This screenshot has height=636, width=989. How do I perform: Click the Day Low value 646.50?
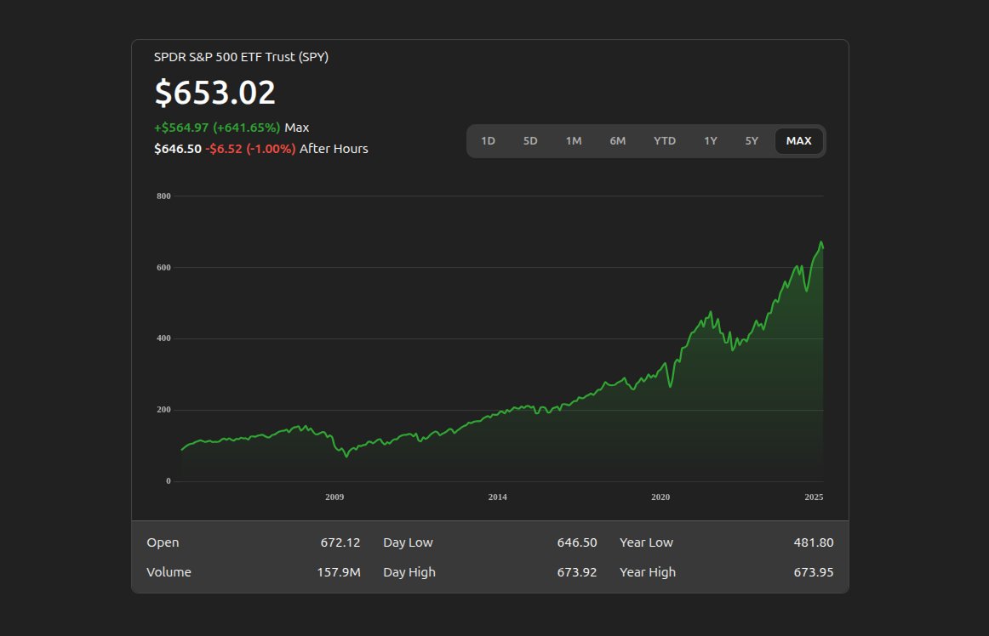(576, 542)
